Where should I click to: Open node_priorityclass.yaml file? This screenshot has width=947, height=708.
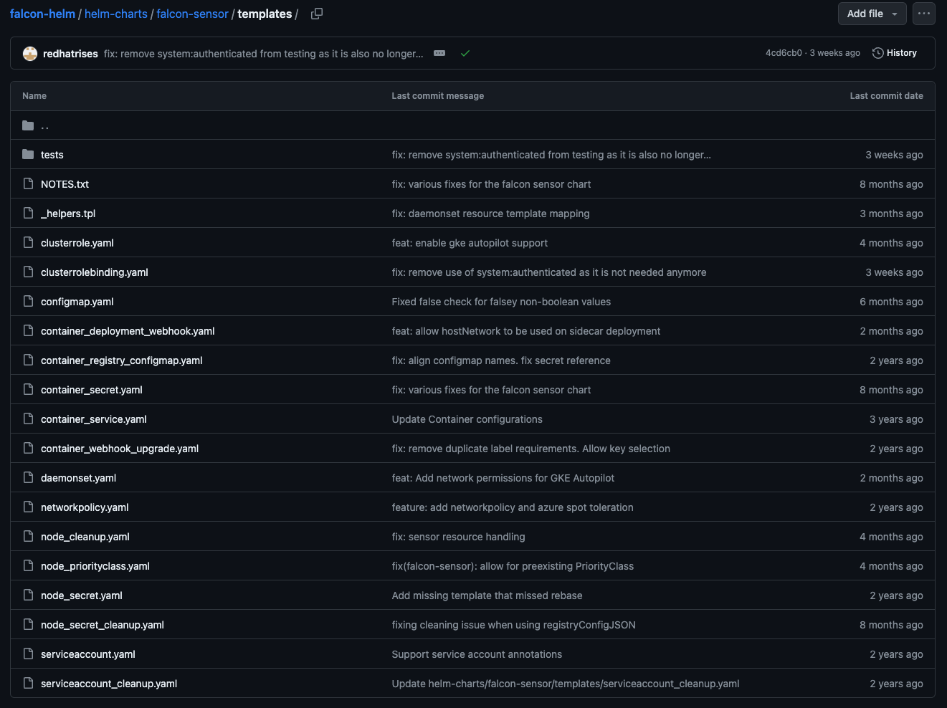95,566
